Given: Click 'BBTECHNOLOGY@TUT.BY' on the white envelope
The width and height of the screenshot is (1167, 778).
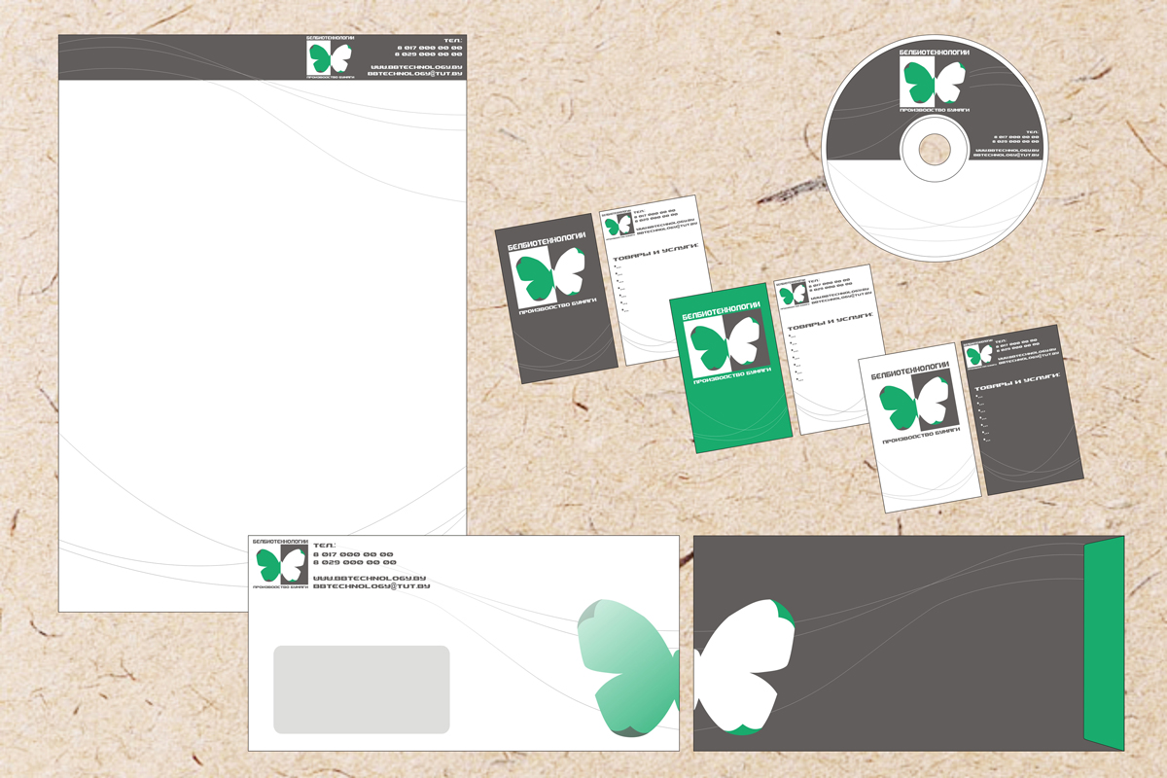Looking at the screenshot, I should pos(370,587).
